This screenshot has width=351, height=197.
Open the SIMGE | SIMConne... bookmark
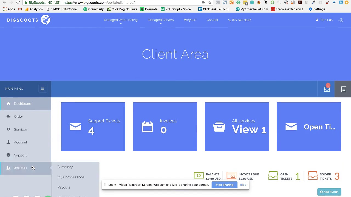(63, 9)
